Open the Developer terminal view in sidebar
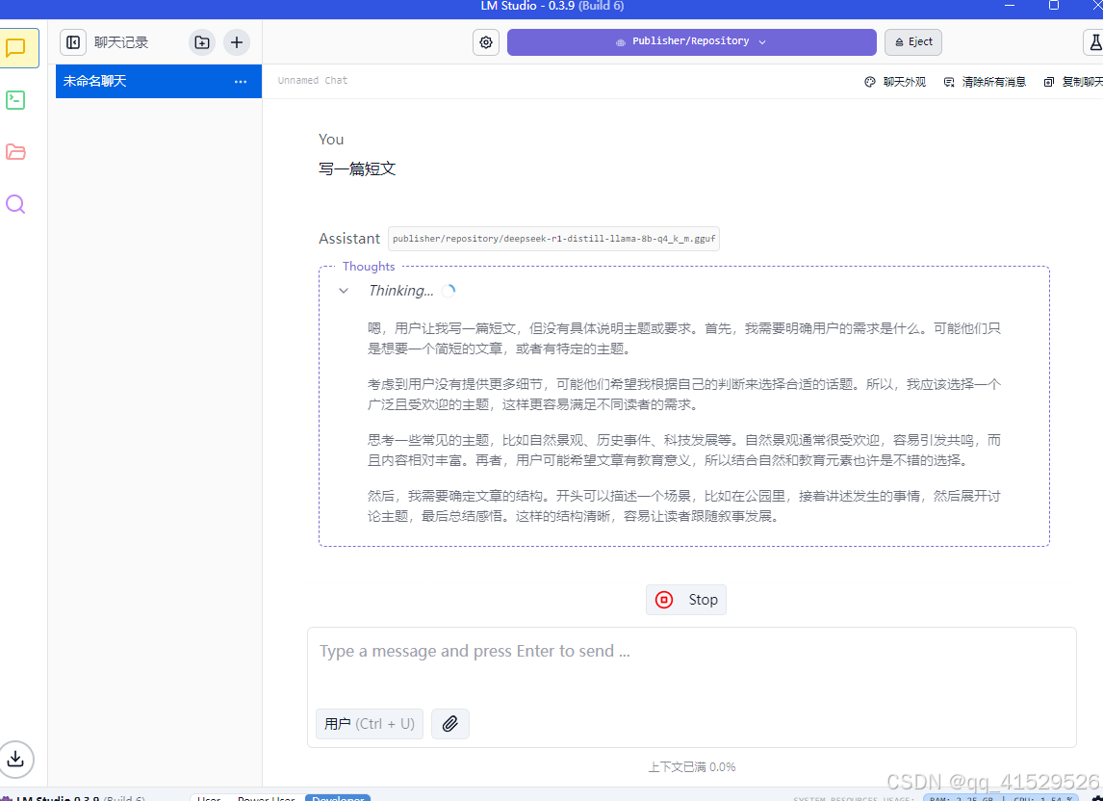Viewport: 1103px width, 801px height. coord(14,100)
